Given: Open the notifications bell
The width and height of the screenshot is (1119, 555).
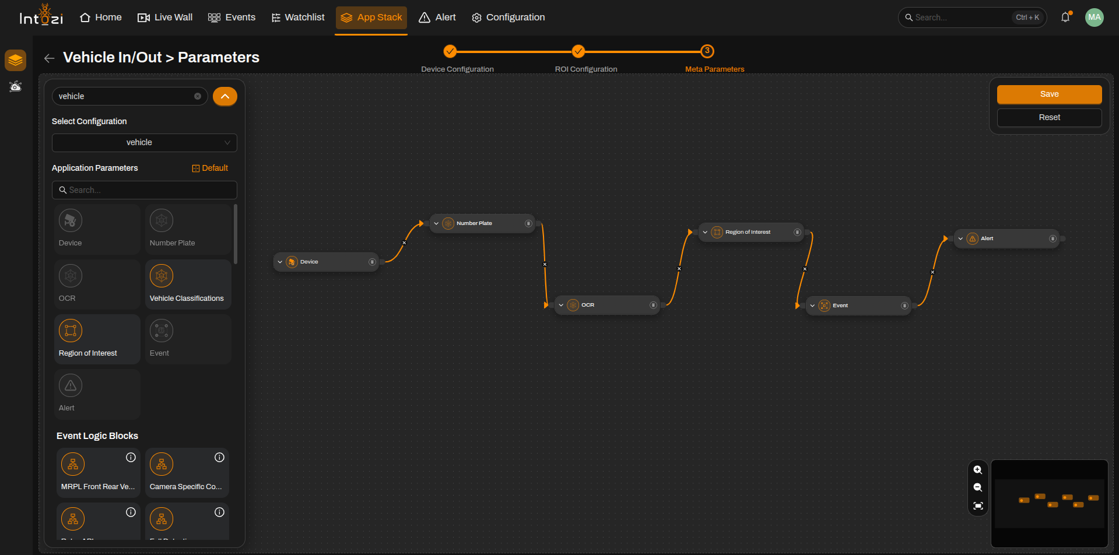Looking at the screenshot, I should pos(1065,17).
